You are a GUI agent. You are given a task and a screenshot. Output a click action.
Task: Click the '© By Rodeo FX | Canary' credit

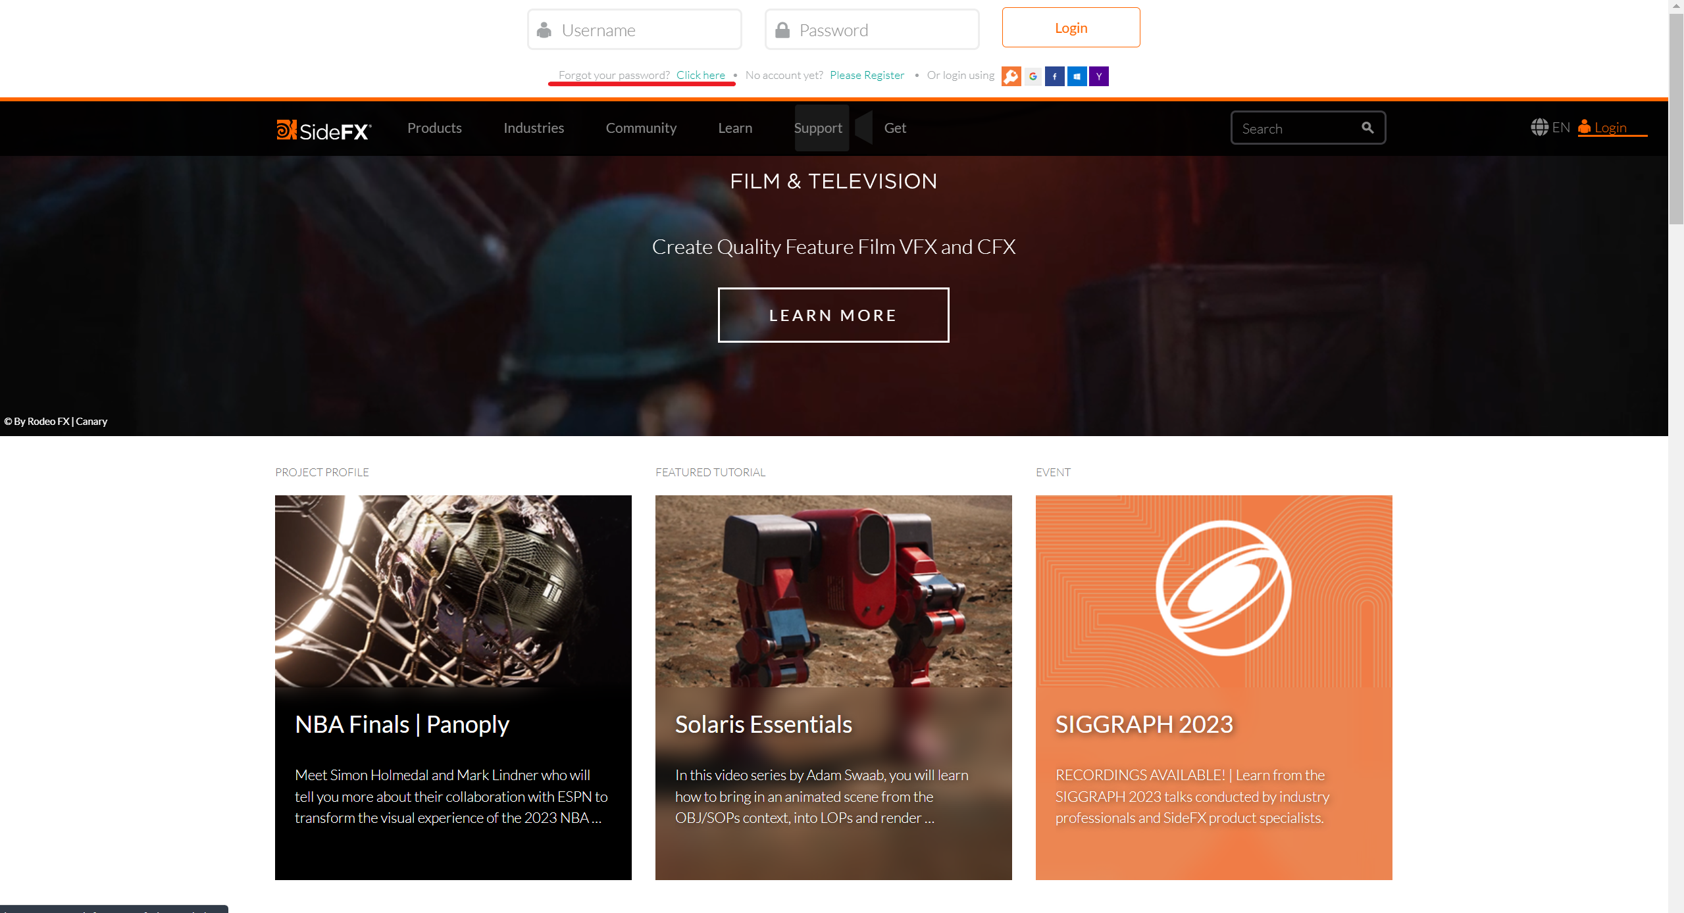pos(55,421)
